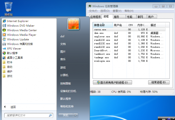The width and height of the screenshot is (175, 120).
Task: Open 设备和打印机 in Start menu
Action: (x=68, y=91)
